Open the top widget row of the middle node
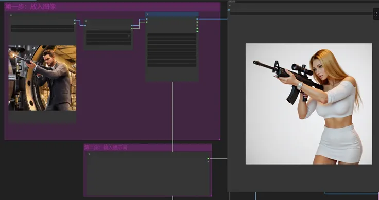Image resolution: width=379 pixels, height=200 pixels. (109, 32)
